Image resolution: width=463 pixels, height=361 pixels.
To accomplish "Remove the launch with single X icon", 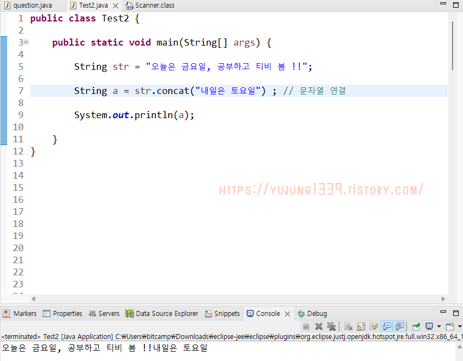I will coord(319,326).
